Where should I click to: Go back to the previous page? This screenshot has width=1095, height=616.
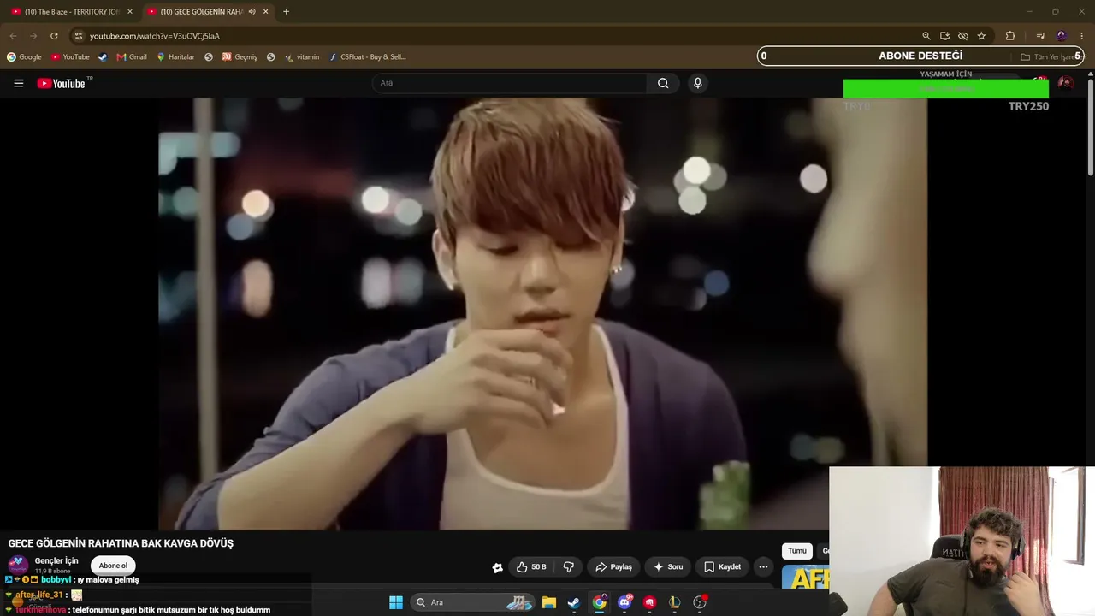[x=13, y=36]
